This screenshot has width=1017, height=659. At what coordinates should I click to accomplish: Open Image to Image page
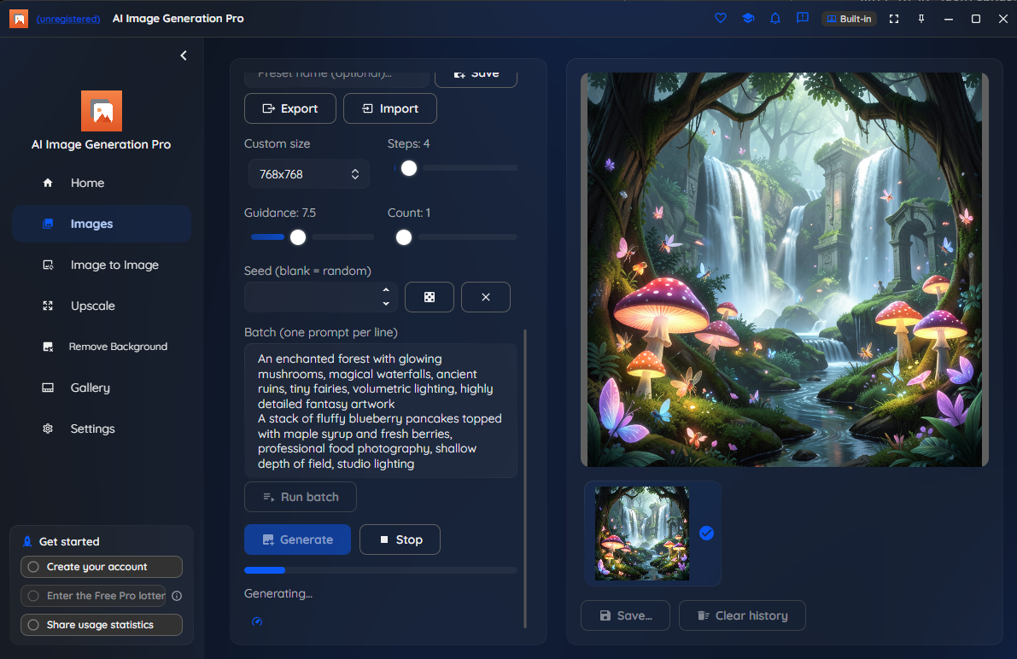coord(101,265)
